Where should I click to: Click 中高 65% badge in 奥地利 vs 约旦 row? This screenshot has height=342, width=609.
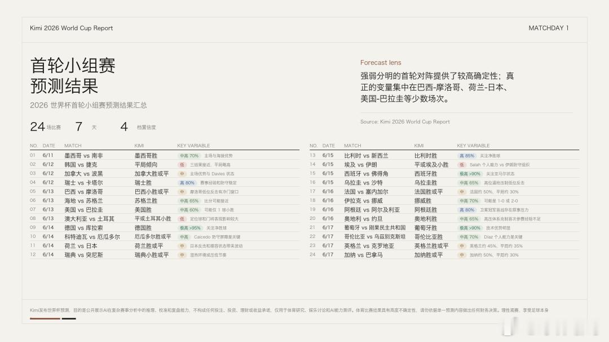469,219
